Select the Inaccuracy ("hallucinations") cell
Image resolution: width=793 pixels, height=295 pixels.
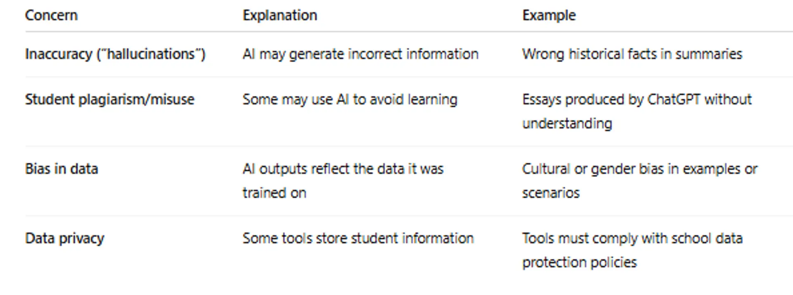tap(115, 54)
